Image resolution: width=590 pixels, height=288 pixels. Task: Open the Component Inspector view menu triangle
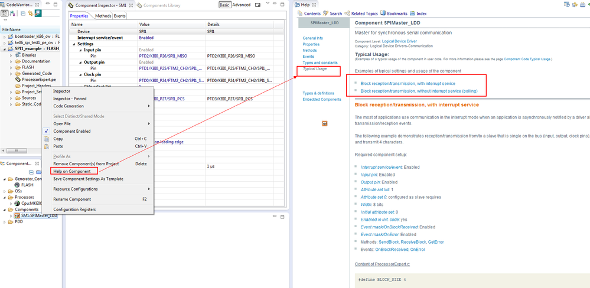(x=268, y=4)
